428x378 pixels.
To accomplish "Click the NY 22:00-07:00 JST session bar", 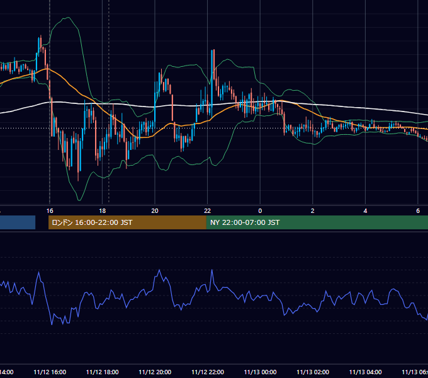I will click(x=317, y=222).
